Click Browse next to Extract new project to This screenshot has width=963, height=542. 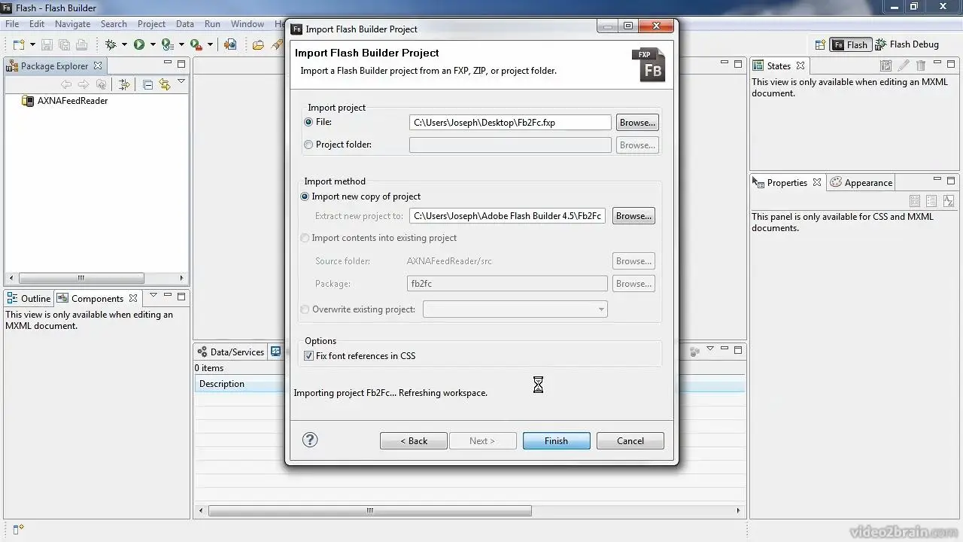coord(633,216)
